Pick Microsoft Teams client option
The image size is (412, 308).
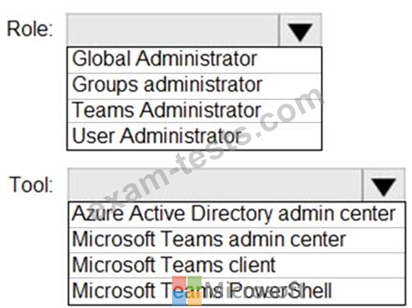(236, 265)
